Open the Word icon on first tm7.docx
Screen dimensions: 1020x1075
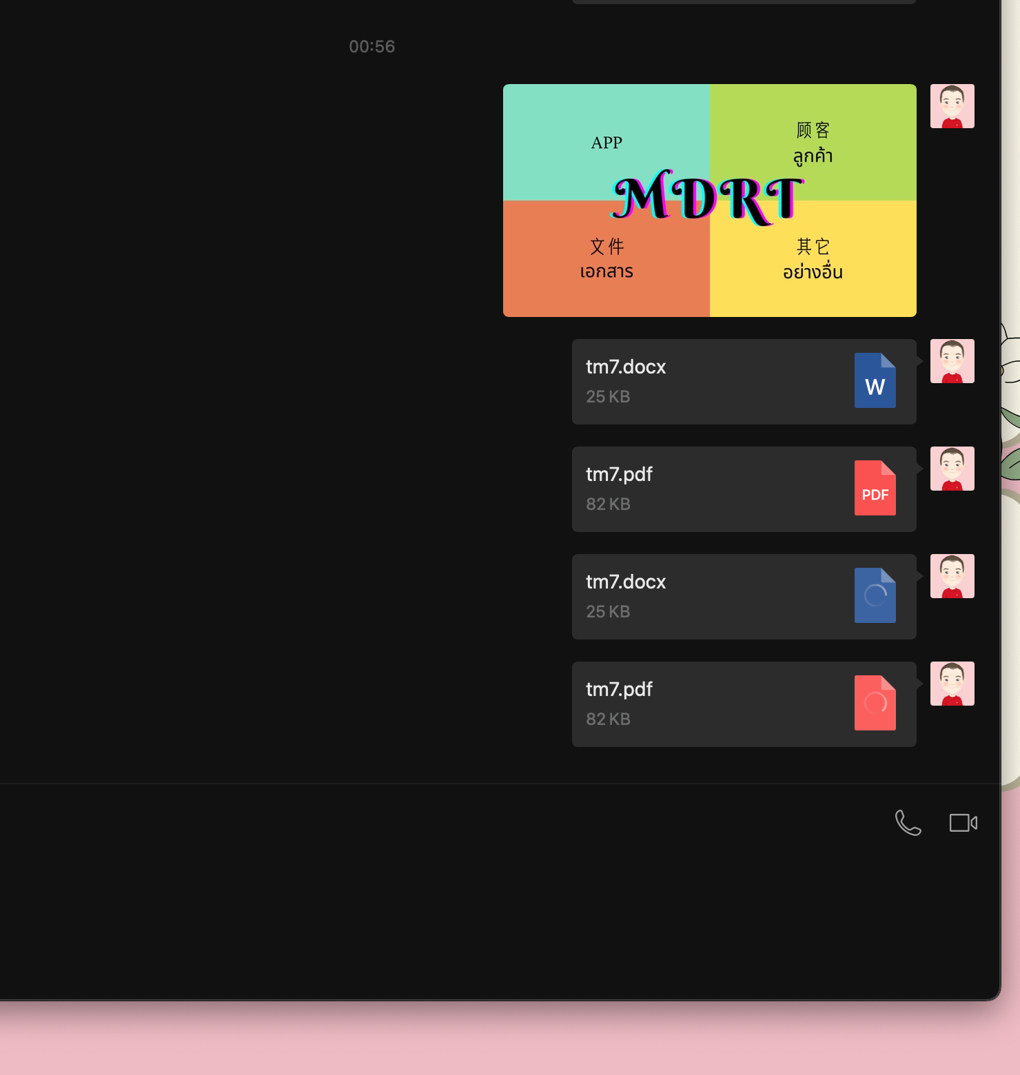(875, 380)
